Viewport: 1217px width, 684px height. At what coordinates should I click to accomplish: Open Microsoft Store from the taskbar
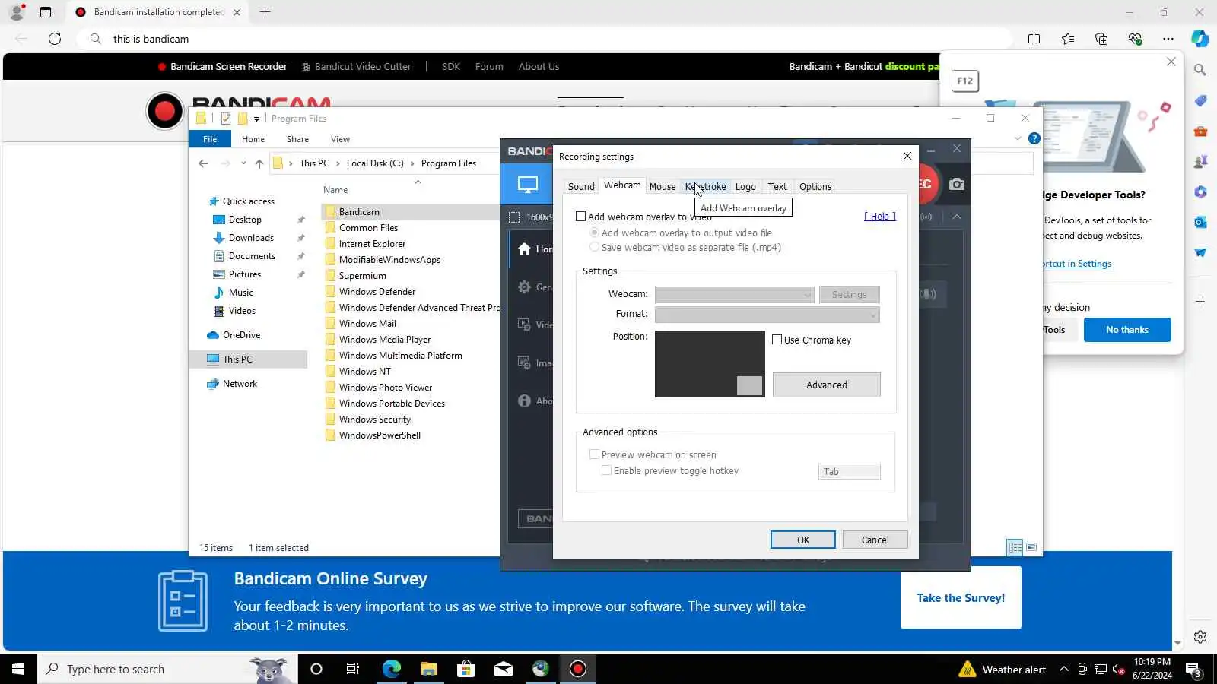coord(466,669)
